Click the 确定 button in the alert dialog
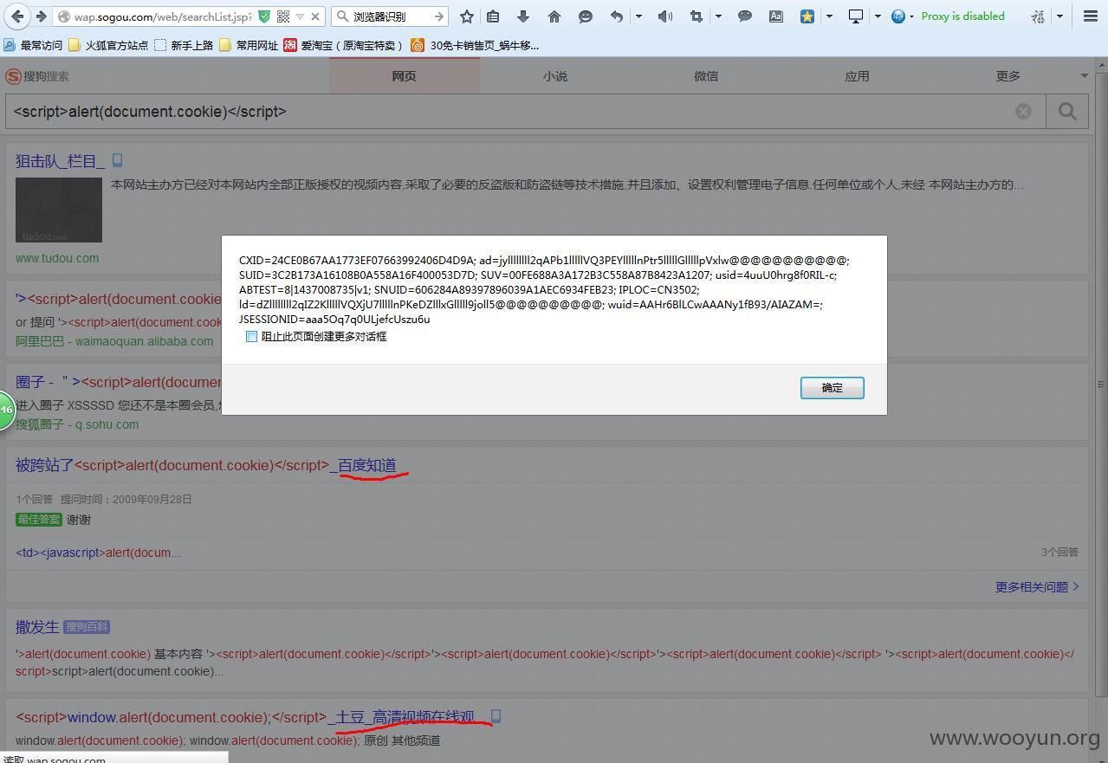The width and height of the screenshot is (1108, 763). (x=832, y=388)
